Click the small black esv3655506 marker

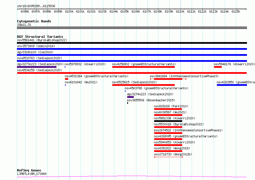128,103
